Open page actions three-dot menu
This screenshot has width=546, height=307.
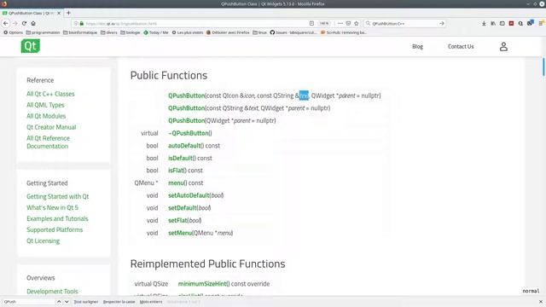tap(340, 23)
